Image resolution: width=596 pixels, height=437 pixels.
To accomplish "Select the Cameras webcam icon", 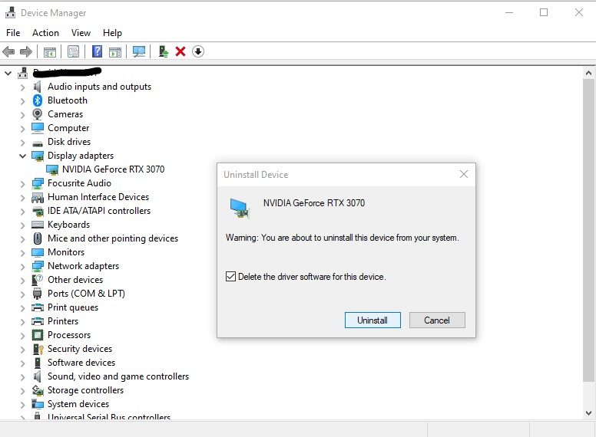I will 37,113.
